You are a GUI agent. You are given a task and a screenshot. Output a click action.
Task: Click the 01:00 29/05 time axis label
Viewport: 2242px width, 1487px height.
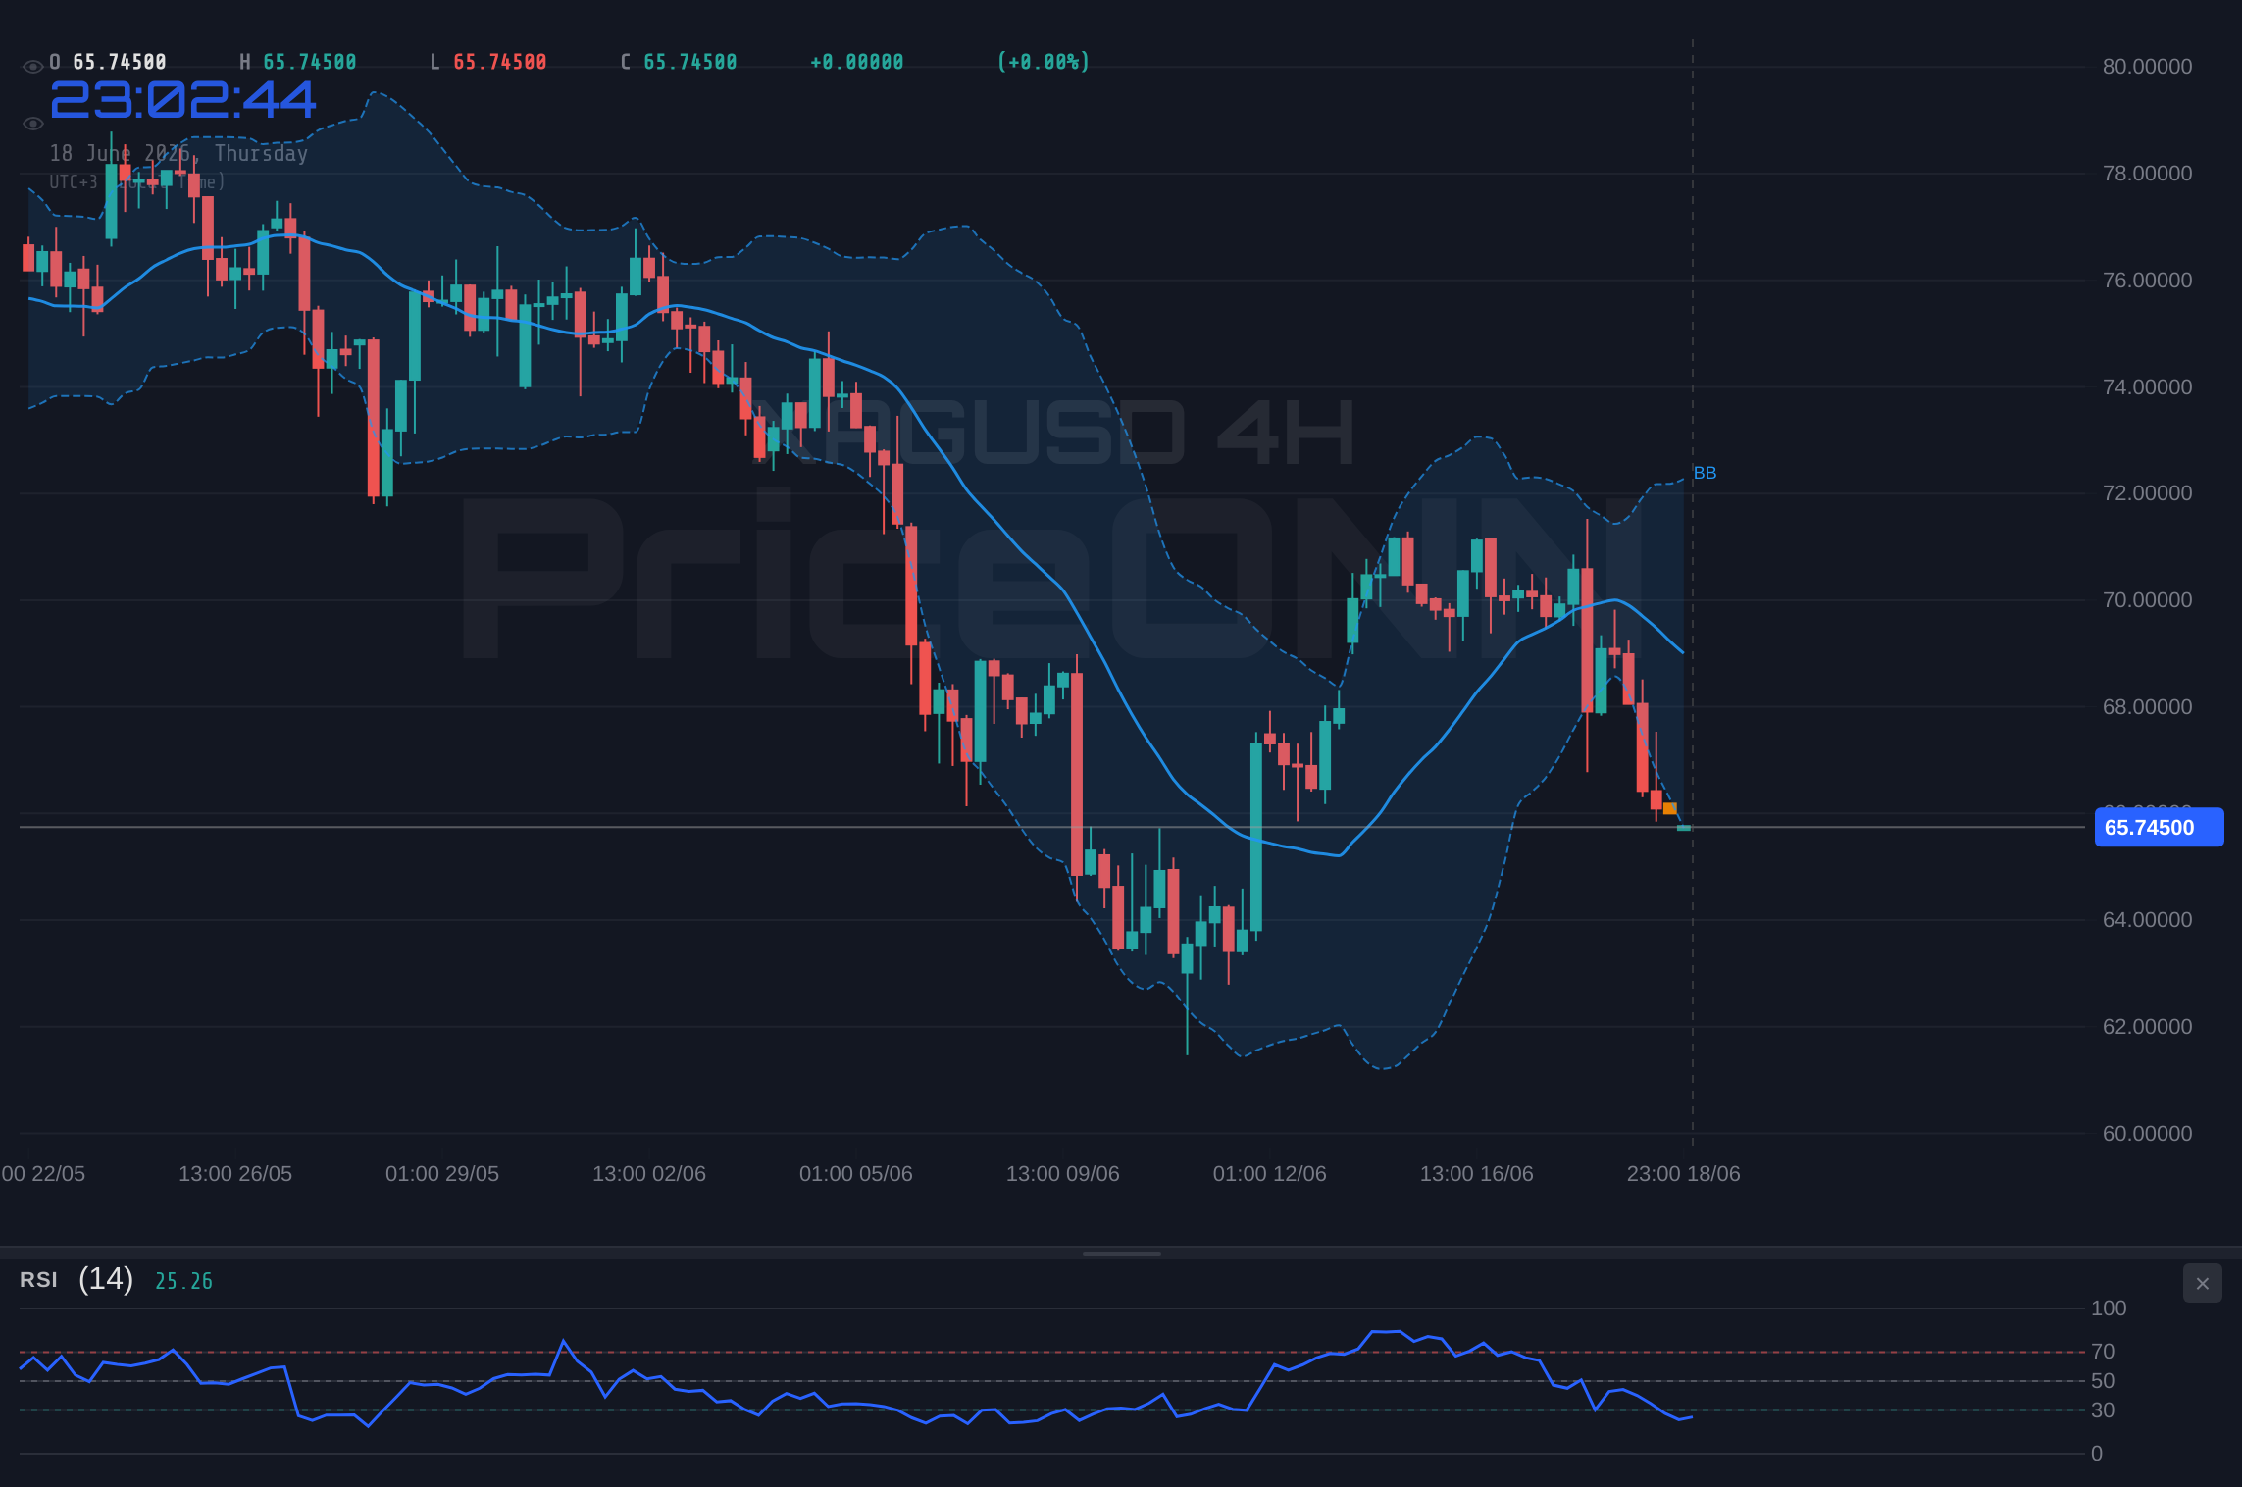point(441,1174)
